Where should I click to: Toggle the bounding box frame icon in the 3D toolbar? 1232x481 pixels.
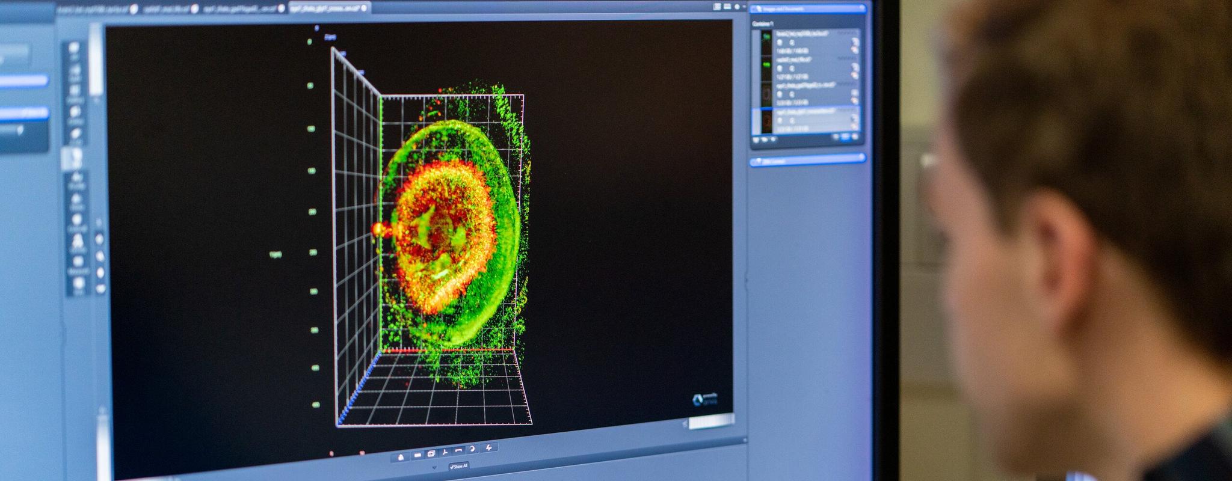pos(431,454)
